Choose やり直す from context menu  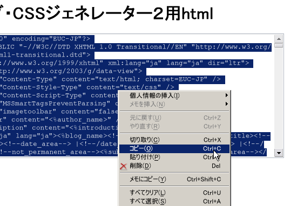click(174, 126)
